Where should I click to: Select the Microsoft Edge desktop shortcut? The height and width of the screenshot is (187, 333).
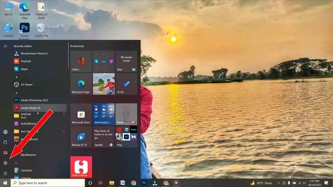pyautogui.click(x=24, y=10)
